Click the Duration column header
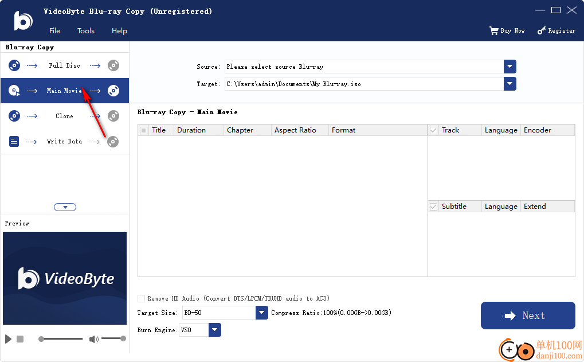This screenshot has height=362, width=584. pyautogui.click(x=199, y=130)
